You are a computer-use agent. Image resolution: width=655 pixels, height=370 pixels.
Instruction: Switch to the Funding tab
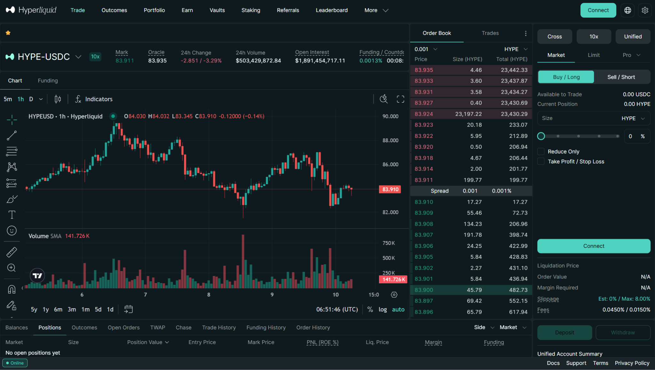tap(48, 81)
